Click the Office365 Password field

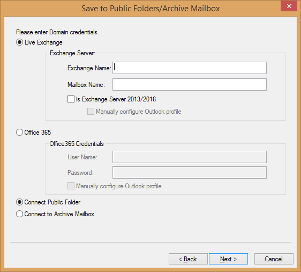point(190,172)
